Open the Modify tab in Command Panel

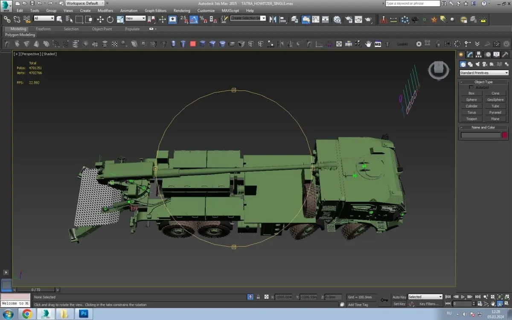[470, 55]
